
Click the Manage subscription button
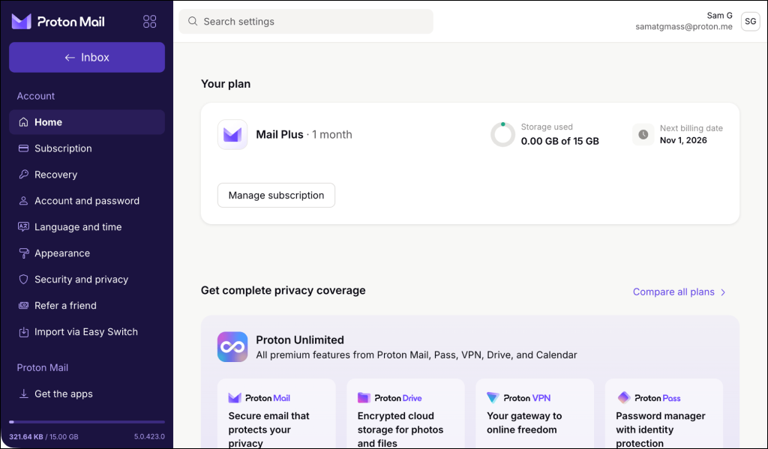coord(276,196)
